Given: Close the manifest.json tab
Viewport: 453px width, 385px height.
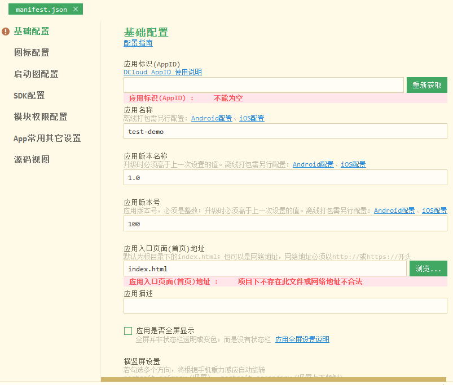Looking at the screenshot, I should [76, 10].
